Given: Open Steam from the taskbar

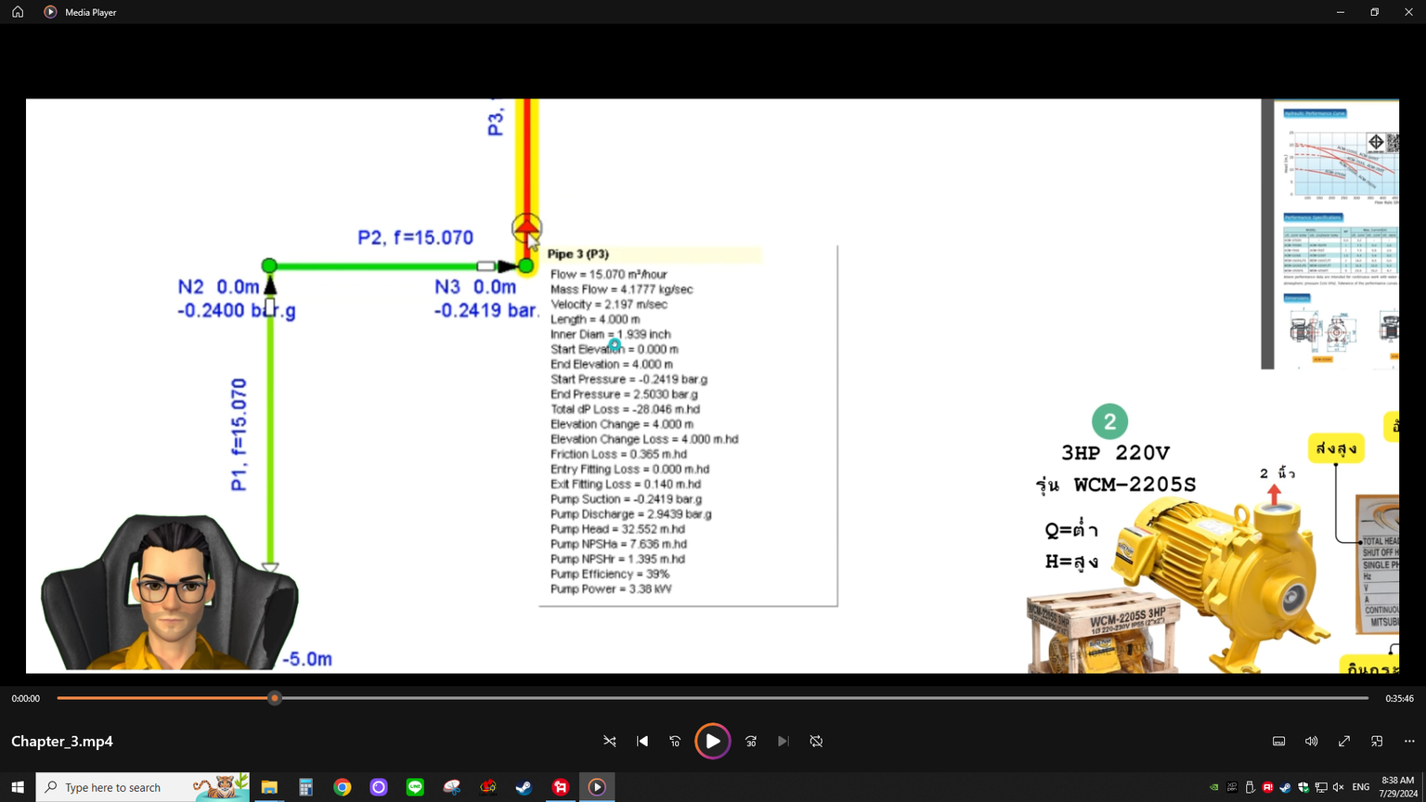Looking at the screenshot, I should (x=524, y=787).
